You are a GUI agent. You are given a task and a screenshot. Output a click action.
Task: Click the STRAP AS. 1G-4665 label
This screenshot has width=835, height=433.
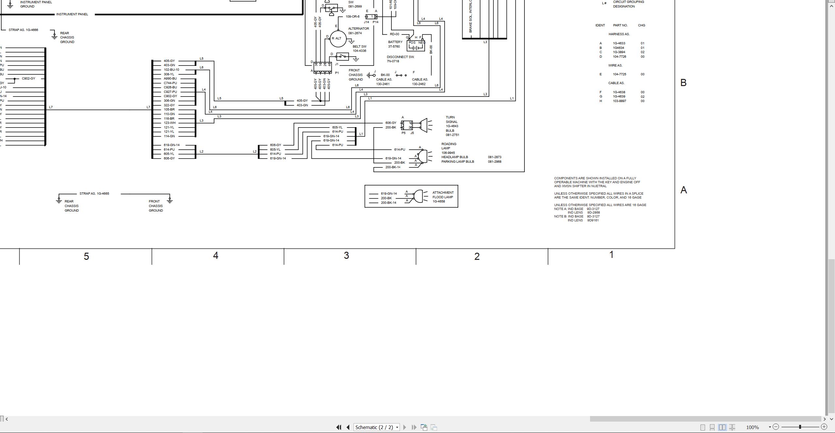(x=94, y=193)
